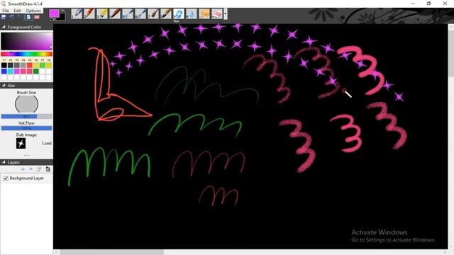Click the Load dab image button

(x=47, y=143)
